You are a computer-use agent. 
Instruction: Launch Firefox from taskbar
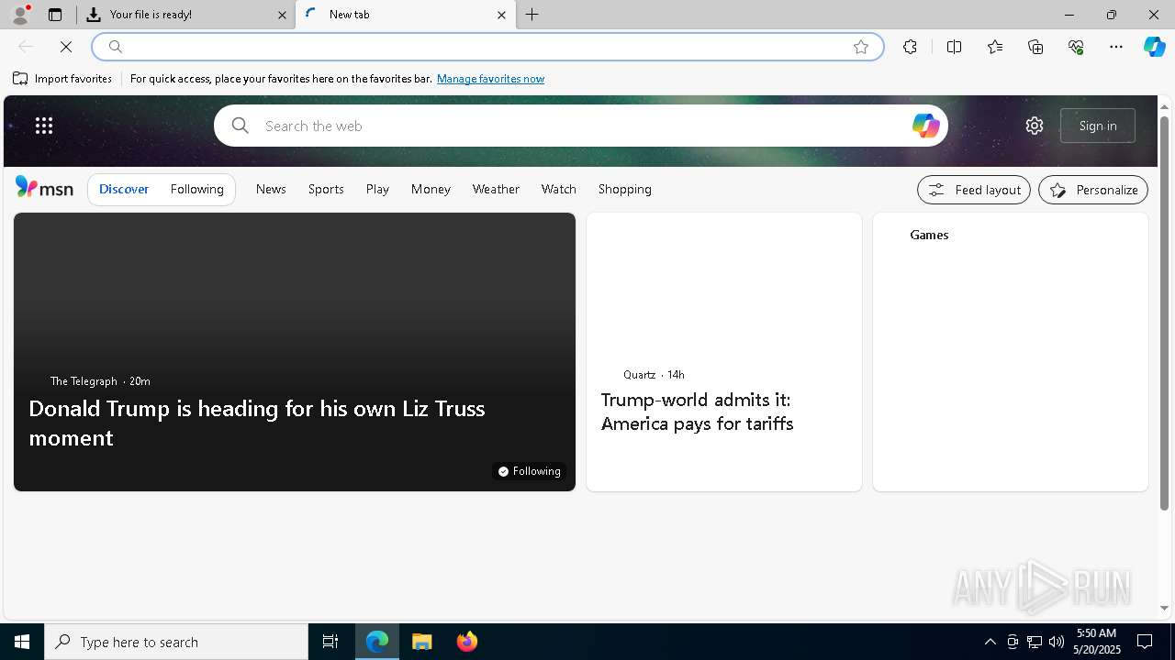[x=467, y=642]
